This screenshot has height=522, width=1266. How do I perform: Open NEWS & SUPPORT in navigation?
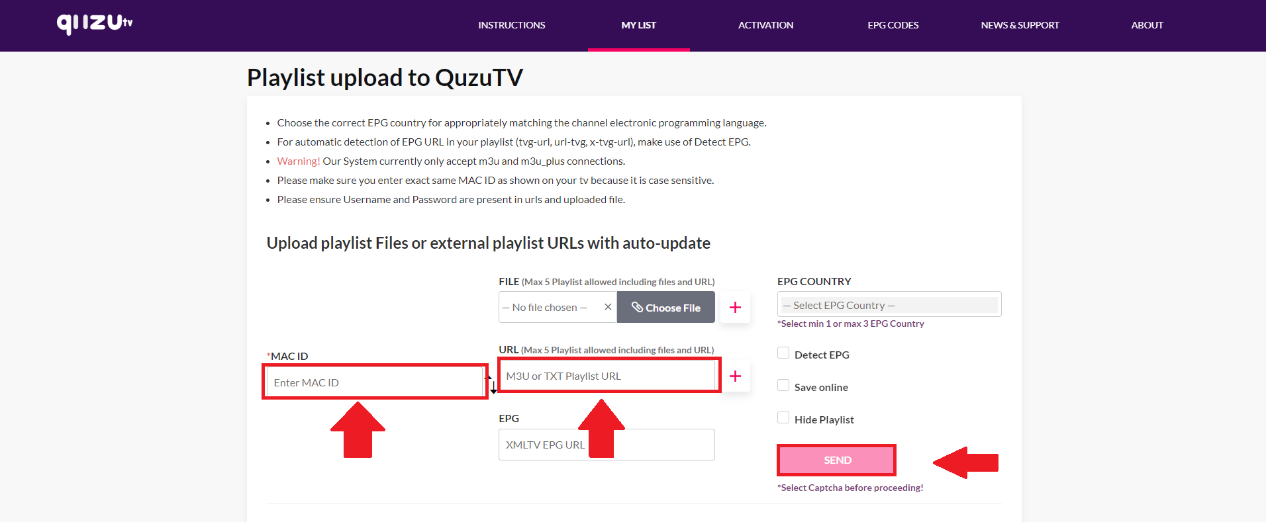coord(1020,25)
